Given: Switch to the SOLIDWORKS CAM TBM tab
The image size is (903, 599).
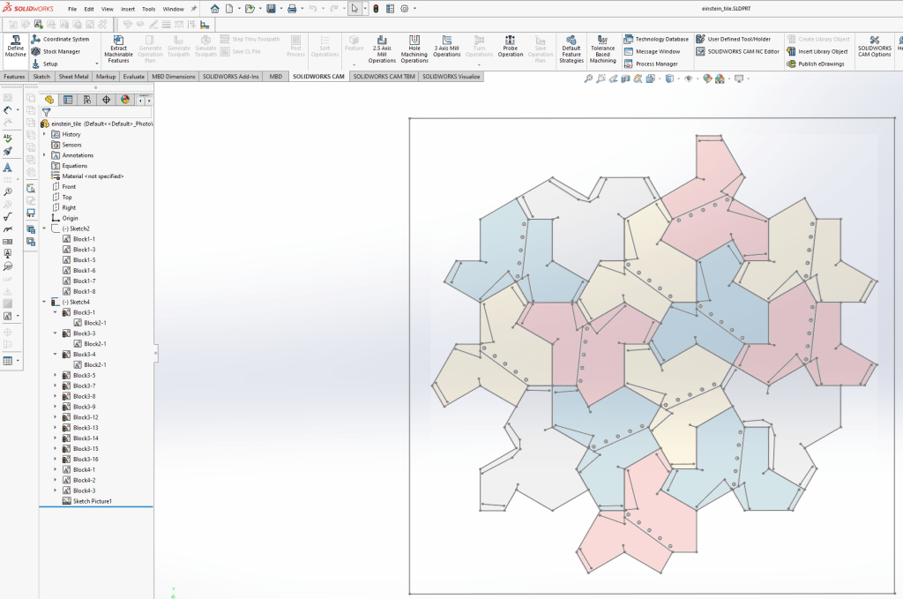Looking at the screenshot, I should pos(384,77).
